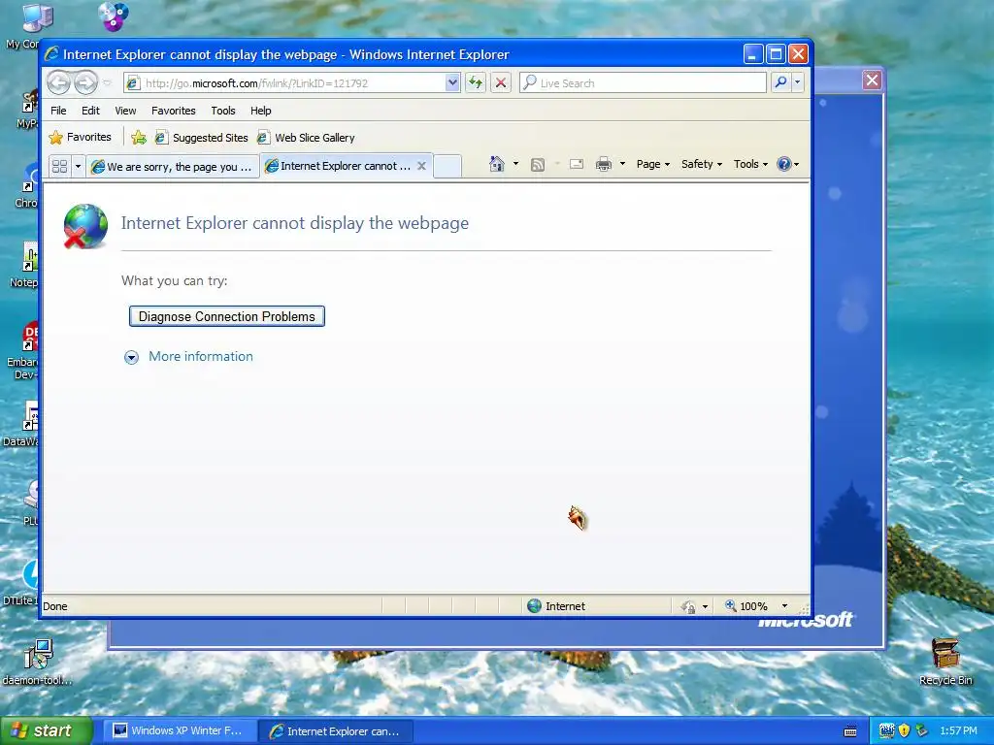Open the View menu
Image resolution: width=994 pixels, height=745 pixels.
click(x=125, y=111)
